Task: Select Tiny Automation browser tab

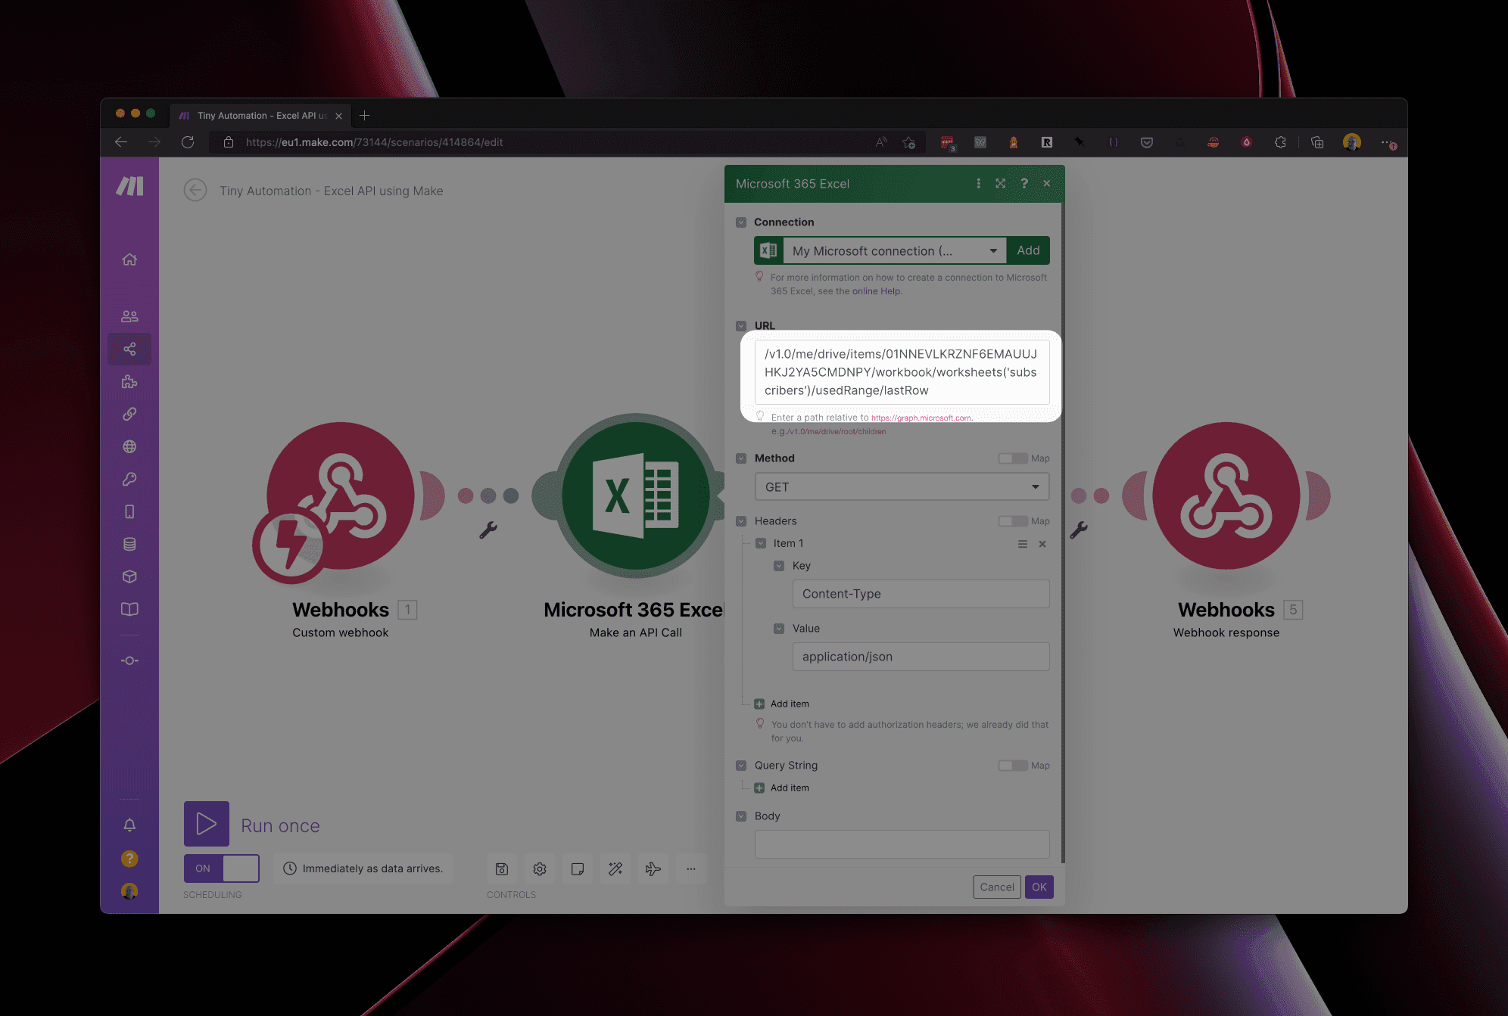Action: (260, 116)
